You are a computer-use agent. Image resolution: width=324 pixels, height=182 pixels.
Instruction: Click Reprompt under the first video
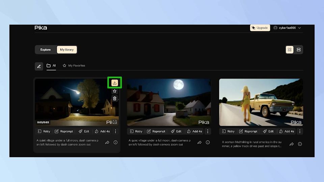pos(64,131)
